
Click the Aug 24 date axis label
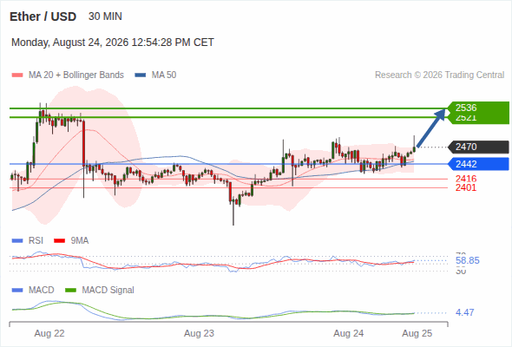tap(348, 333)
